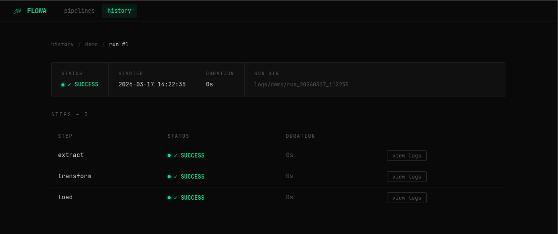558x234 pixels.
Task: Click the FLOWA brand name
Action: tap(37, 11)
